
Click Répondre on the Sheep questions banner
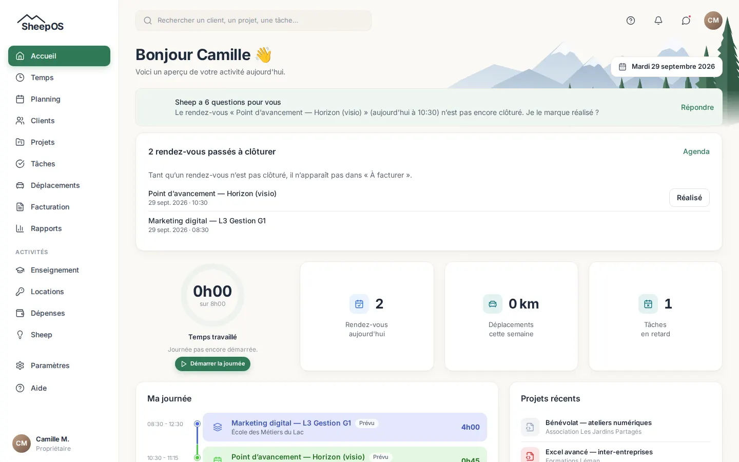click(697, 107)
